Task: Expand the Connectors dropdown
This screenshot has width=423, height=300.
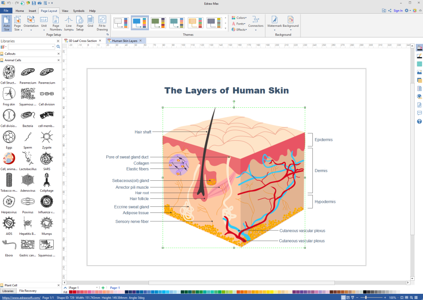Action: 256,23
